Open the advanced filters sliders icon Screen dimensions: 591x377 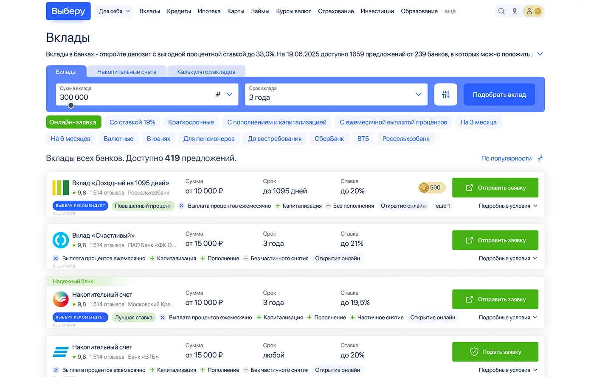[445, 95]
